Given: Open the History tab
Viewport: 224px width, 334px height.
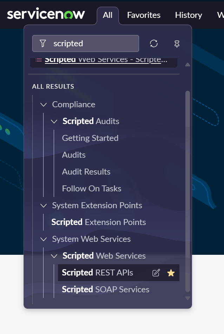Looking at the screenshot, I should pyautogui.click(x=189, y=15).
